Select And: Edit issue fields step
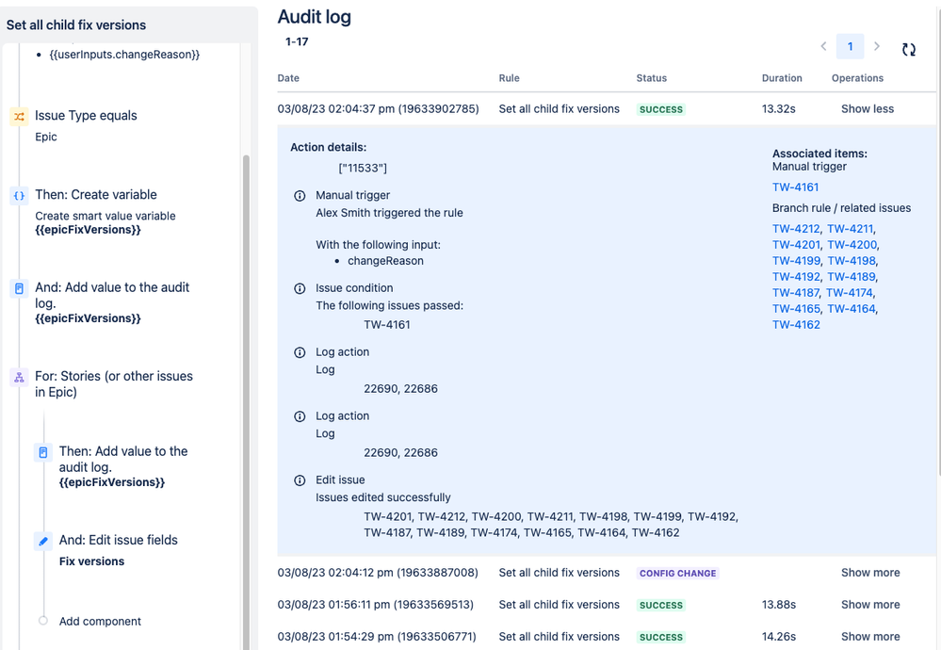Viewport: 941px width, 650px height. [x=120, y=550]
